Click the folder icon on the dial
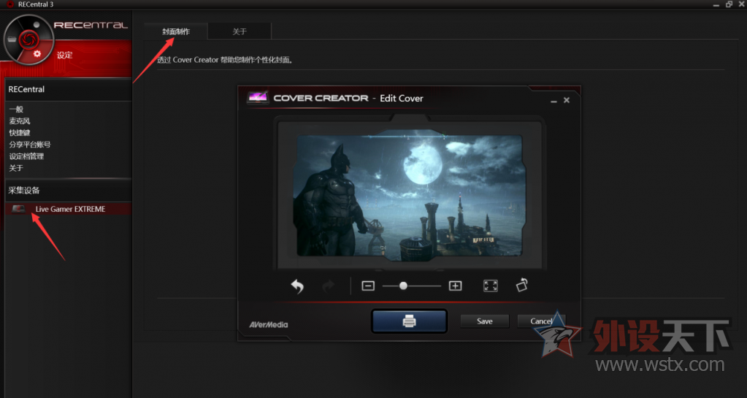 [x=12, y=39]
